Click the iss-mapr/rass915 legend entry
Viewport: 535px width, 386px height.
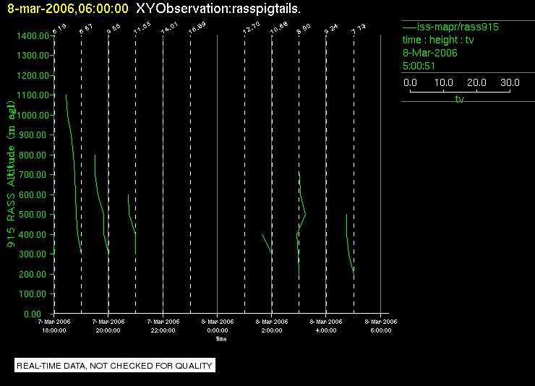[450, 27]
